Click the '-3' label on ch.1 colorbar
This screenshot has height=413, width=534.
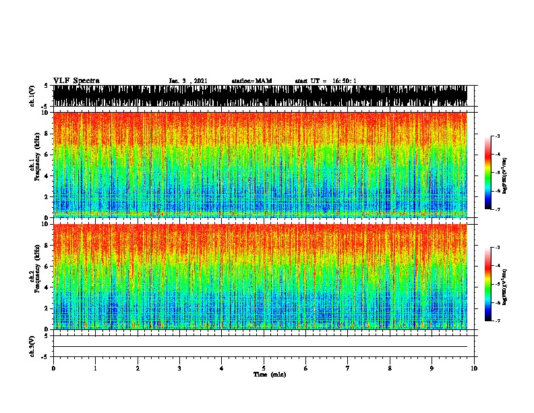point(497,136)
